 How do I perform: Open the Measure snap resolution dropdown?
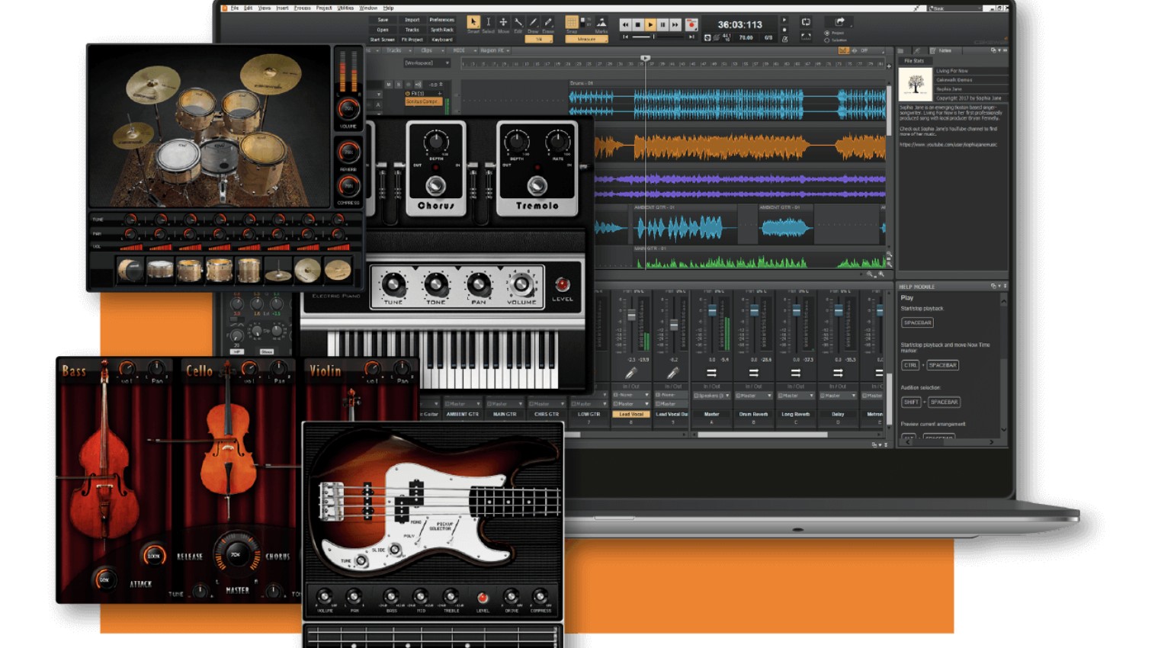[x=586, y=39]
